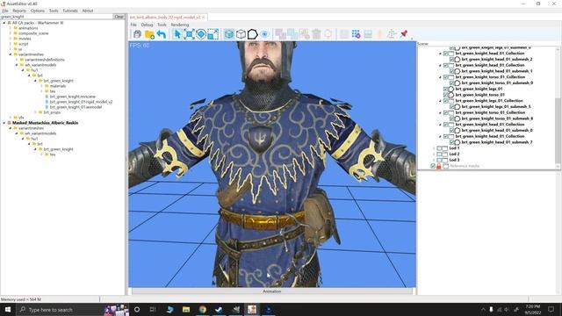Click the green_knight search field
The height and width of the screenshot is (316, 562).
(x=56, y=17)
